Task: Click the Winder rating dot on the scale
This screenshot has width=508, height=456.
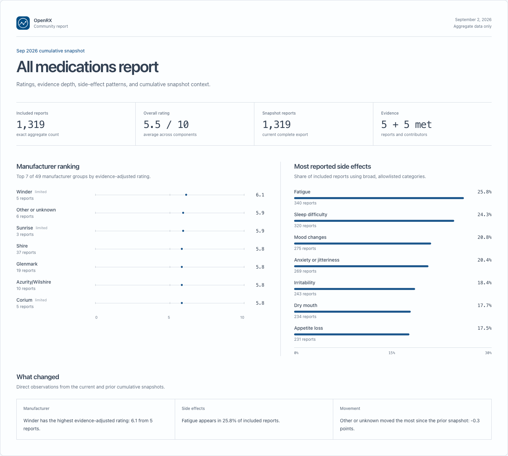Action: pyautogui.click(x=186, y=195)
